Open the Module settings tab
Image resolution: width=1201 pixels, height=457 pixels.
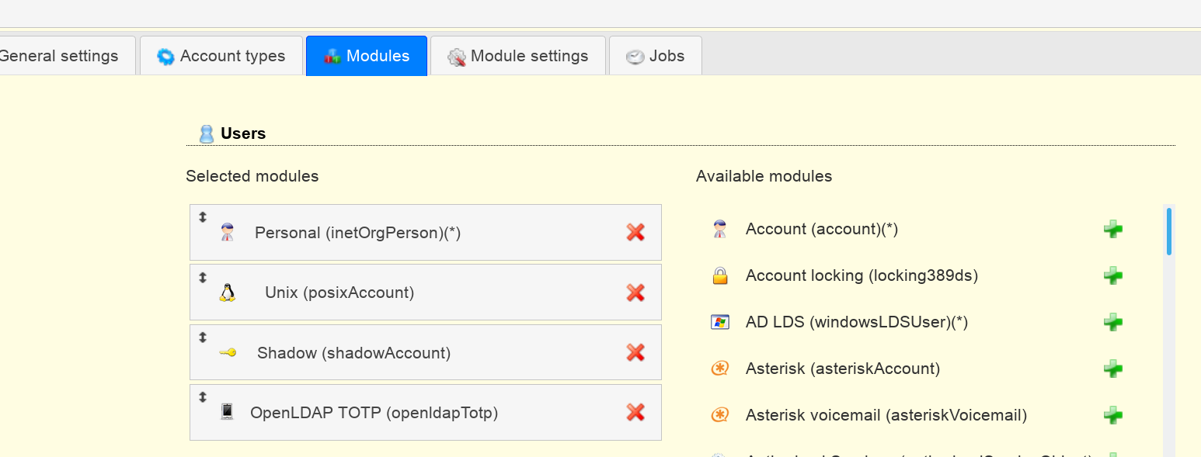point(518,56)
